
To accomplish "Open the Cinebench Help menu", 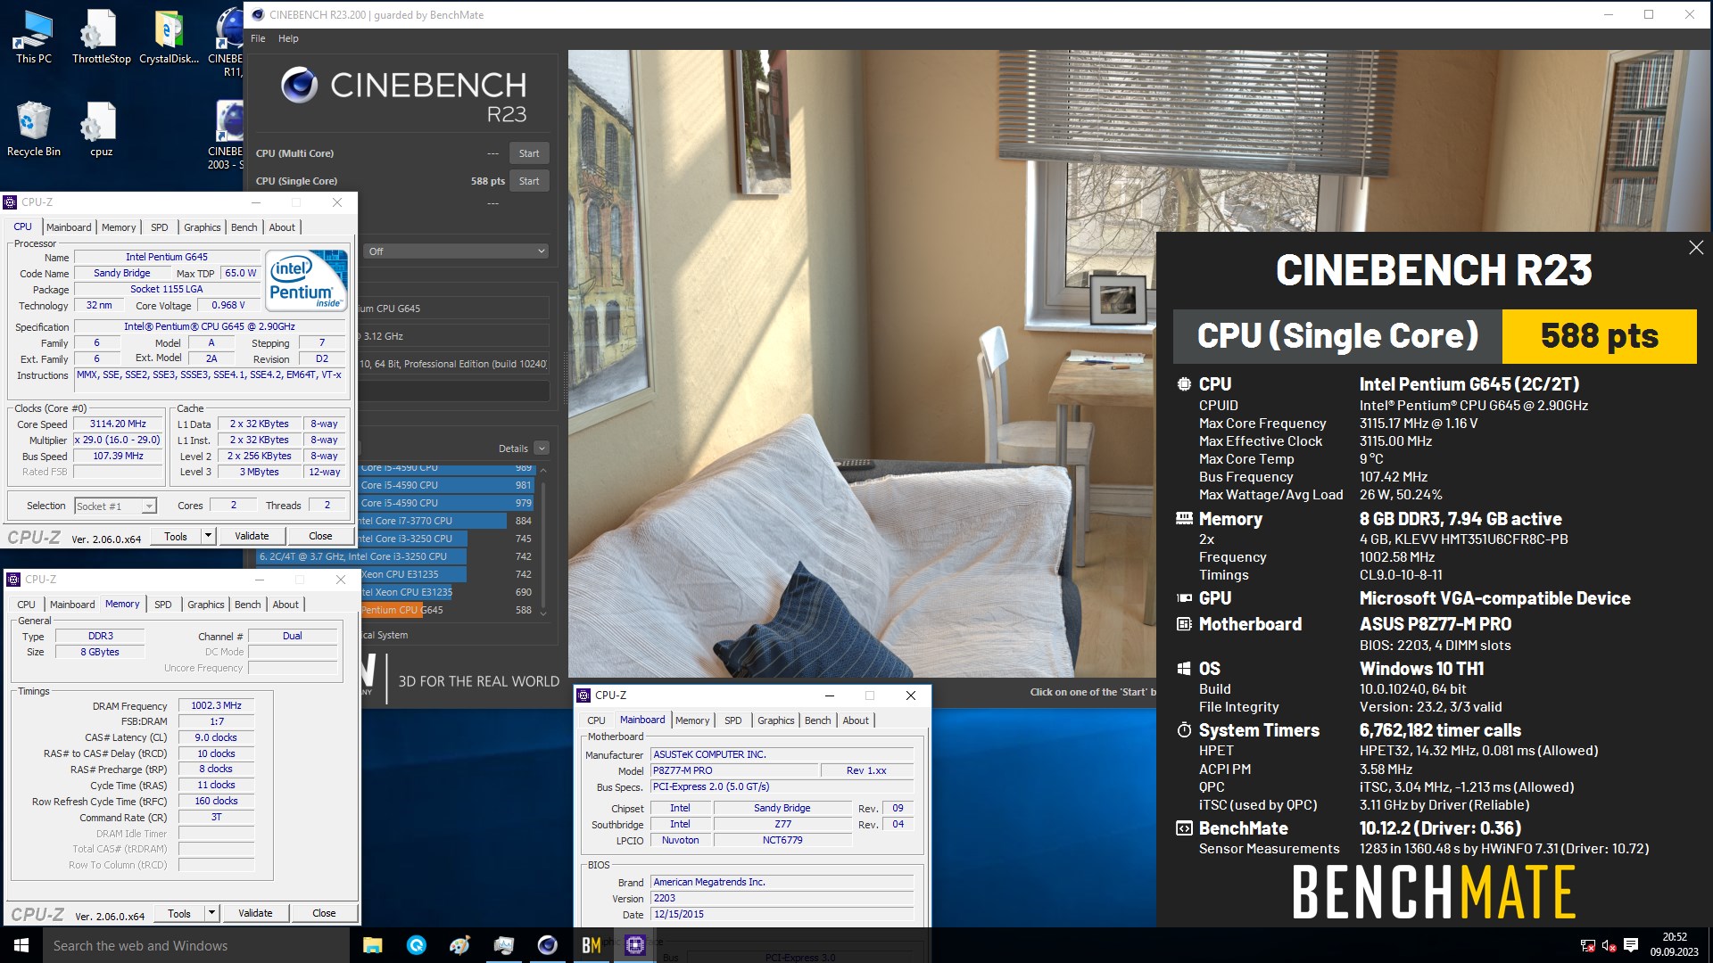I will (x=288, y=38).
